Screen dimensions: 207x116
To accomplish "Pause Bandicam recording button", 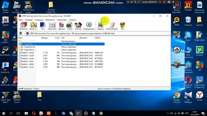I will (x=160, y=2).
